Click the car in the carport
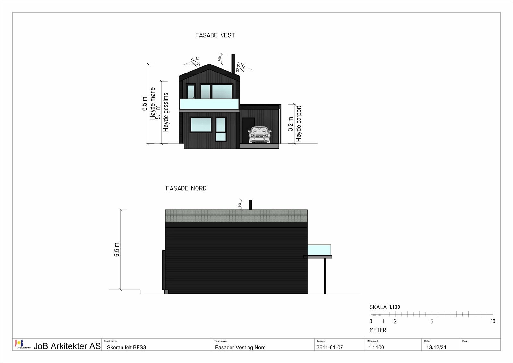The height and width of the screenshot is (363, 513). (x=259, y=135)
